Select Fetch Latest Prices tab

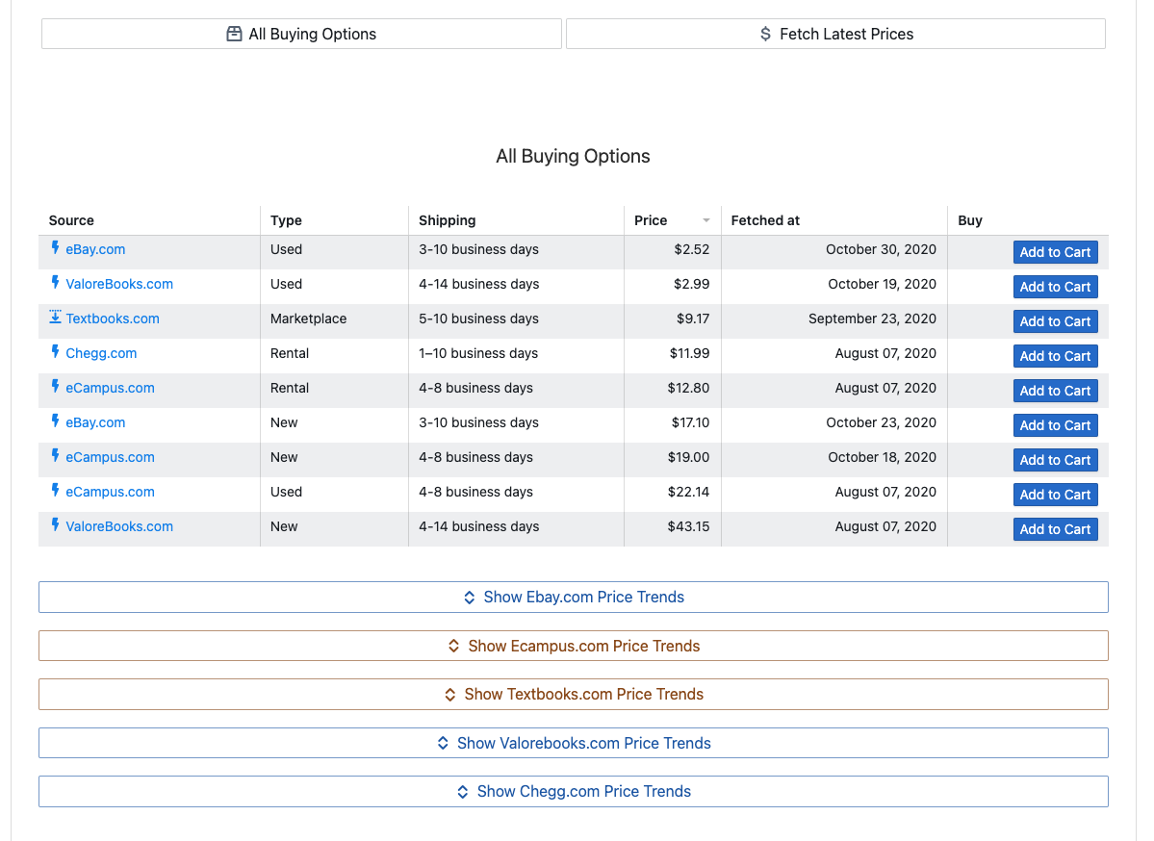[x=836, y=34]
